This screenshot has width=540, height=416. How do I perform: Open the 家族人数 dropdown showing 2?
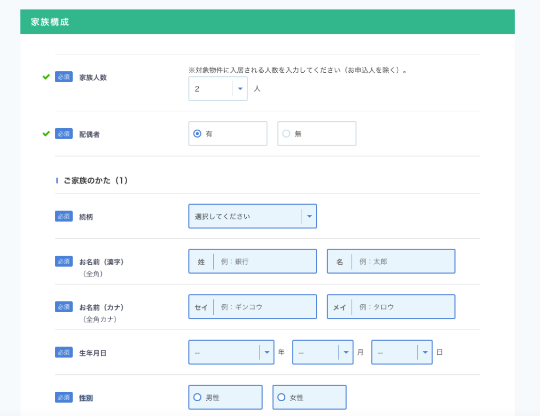[x=218, y=89]
